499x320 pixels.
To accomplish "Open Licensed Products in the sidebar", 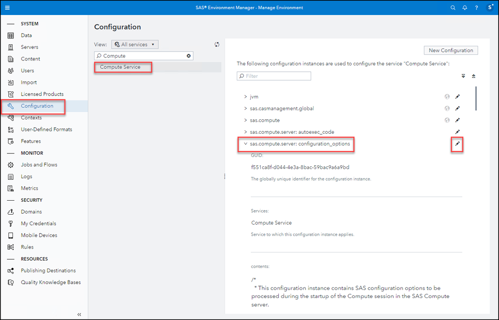I will point(42,94).
